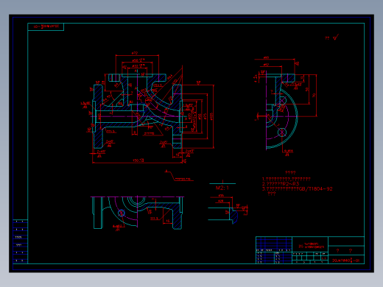Viewport: 383px width, 287px height.
Task: Pick the ø35 dimension on the detail view
Action: point(221,196)
